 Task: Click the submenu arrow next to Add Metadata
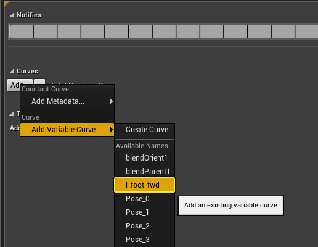(111, 101)
